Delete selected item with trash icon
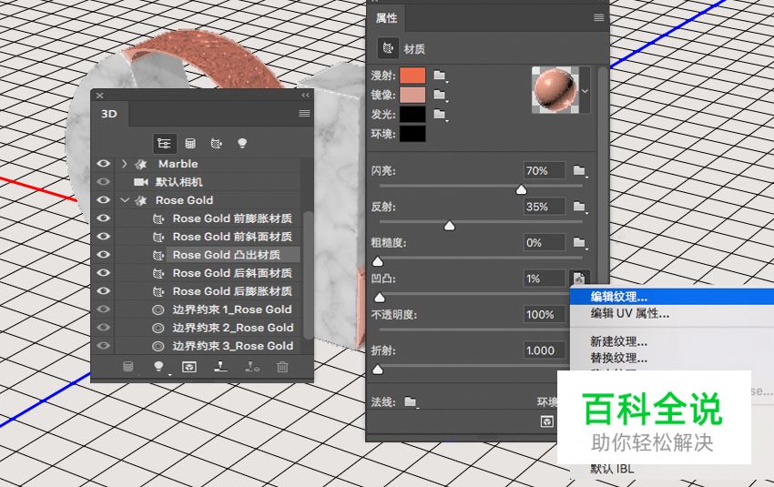 point(282,367)
